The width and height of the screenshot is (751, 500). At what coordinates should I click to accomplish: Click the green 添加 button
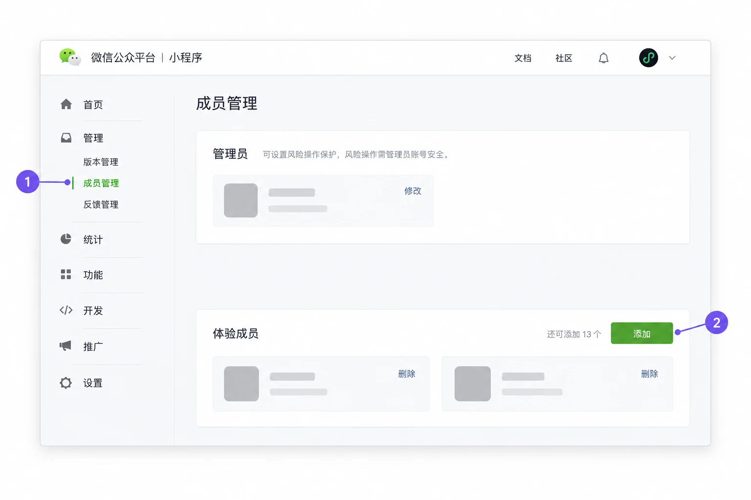[641, 333]
